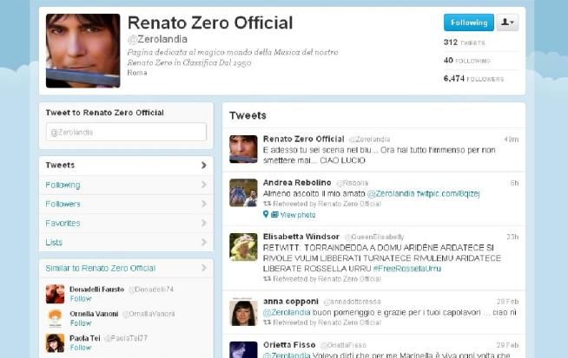Click the location pin icon in Andrea's tweet
Screen dimensions: 568x358
[x=266, y=214]
